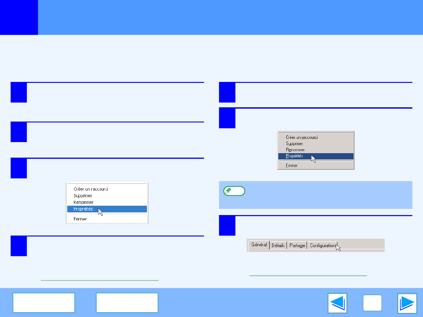Screen dimensions: 423x317
Task: Switch to the Général tab
Action: (x=259, y=245)
